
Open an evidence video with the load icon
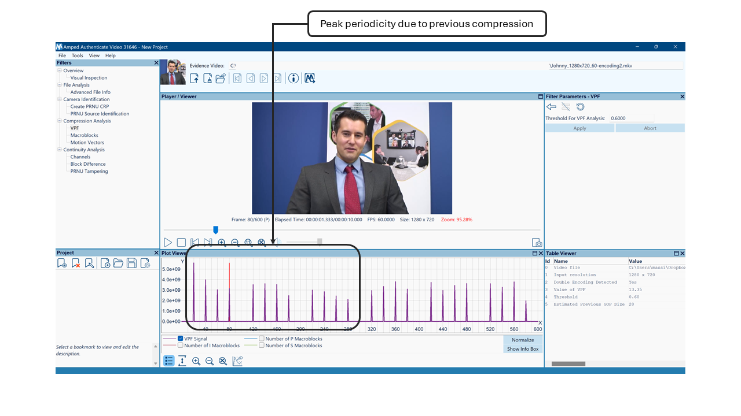tap(194, 77)
